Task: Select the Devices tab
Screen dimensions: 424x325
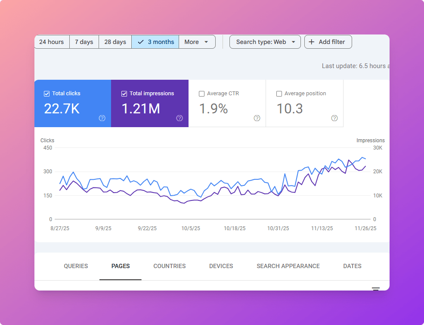Action: (221, 266)
